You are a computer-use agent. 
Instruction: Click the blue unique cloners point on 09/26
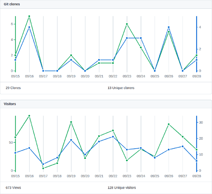point(169,27)
